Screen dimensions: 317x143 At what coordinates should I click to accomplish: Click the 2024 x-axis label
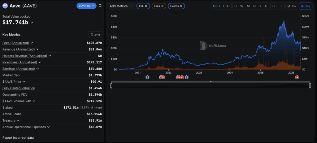(x=230, y=73)
